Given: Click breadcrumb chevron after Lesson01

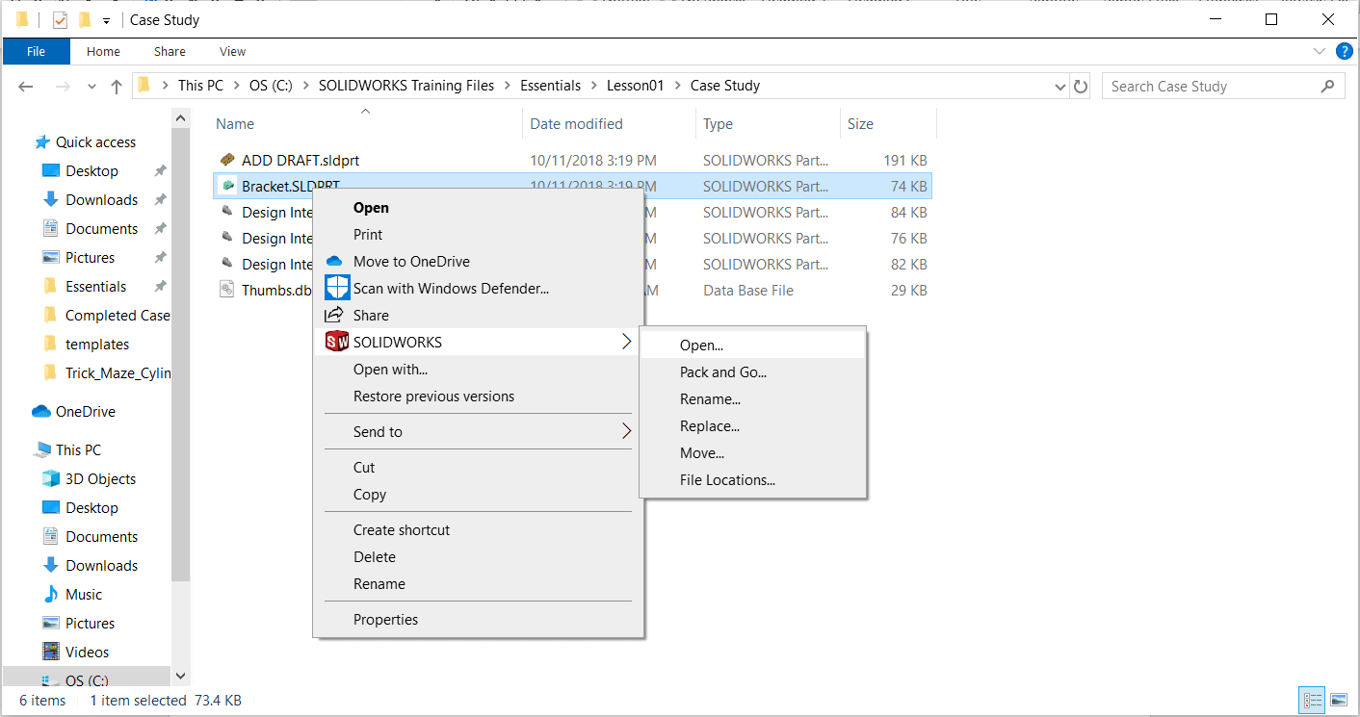Looking at the screenshot, I should click(x=677, y=86).
